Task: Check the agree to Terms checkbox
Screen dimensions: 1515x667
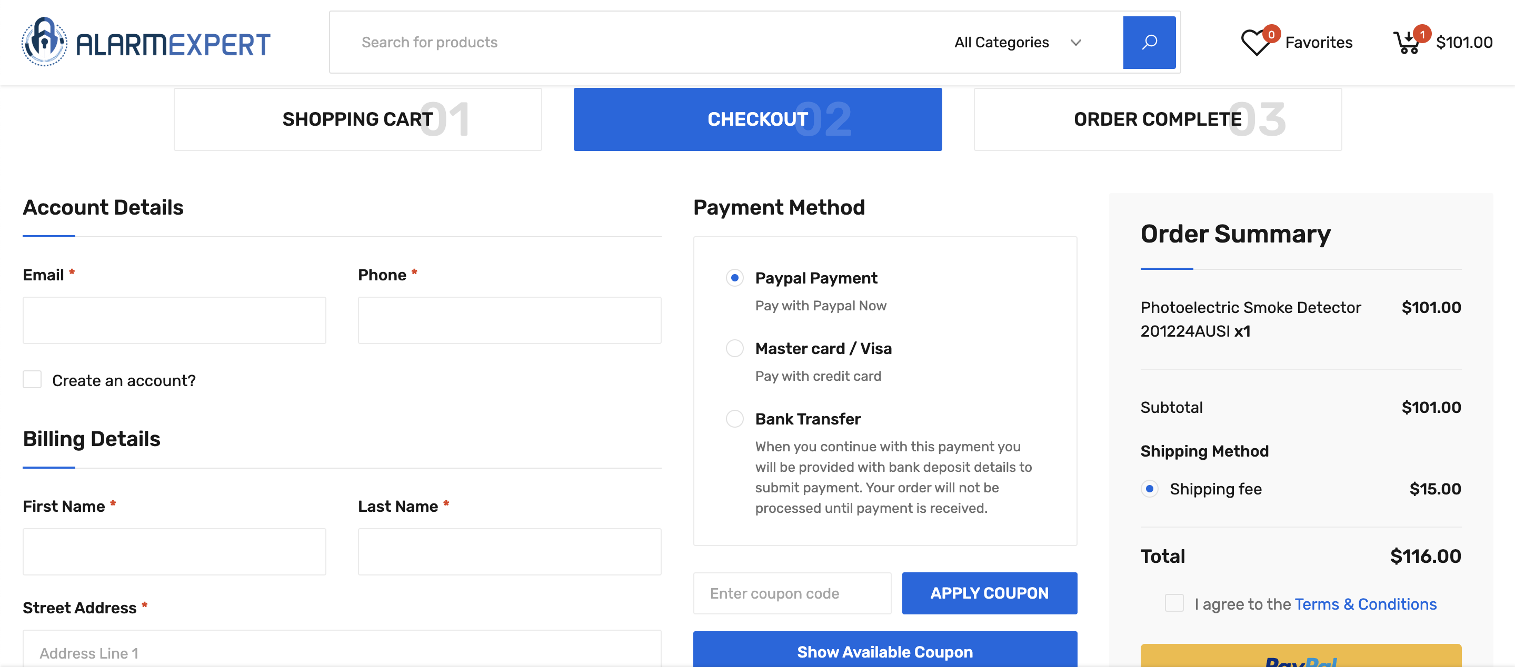Action: [x=1174, y=603]
